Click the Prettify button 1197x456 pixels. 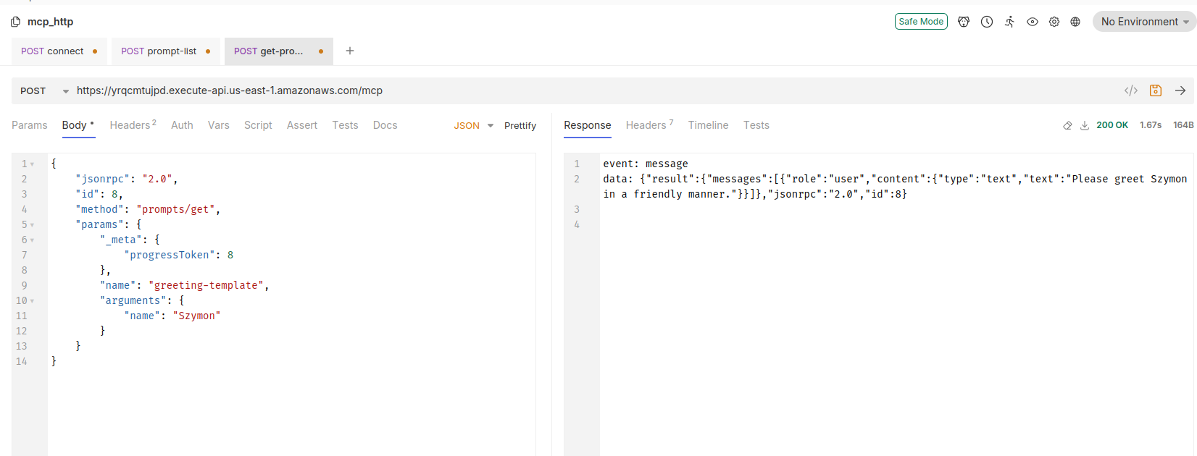tap(520, 126)
